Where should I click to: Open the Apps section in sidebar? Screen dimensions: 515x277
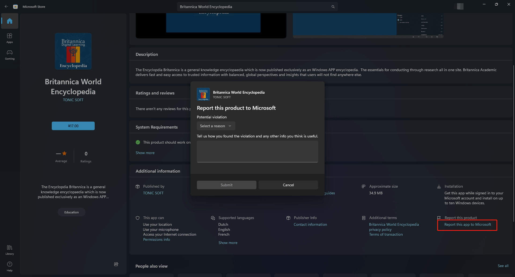[10, 38]
